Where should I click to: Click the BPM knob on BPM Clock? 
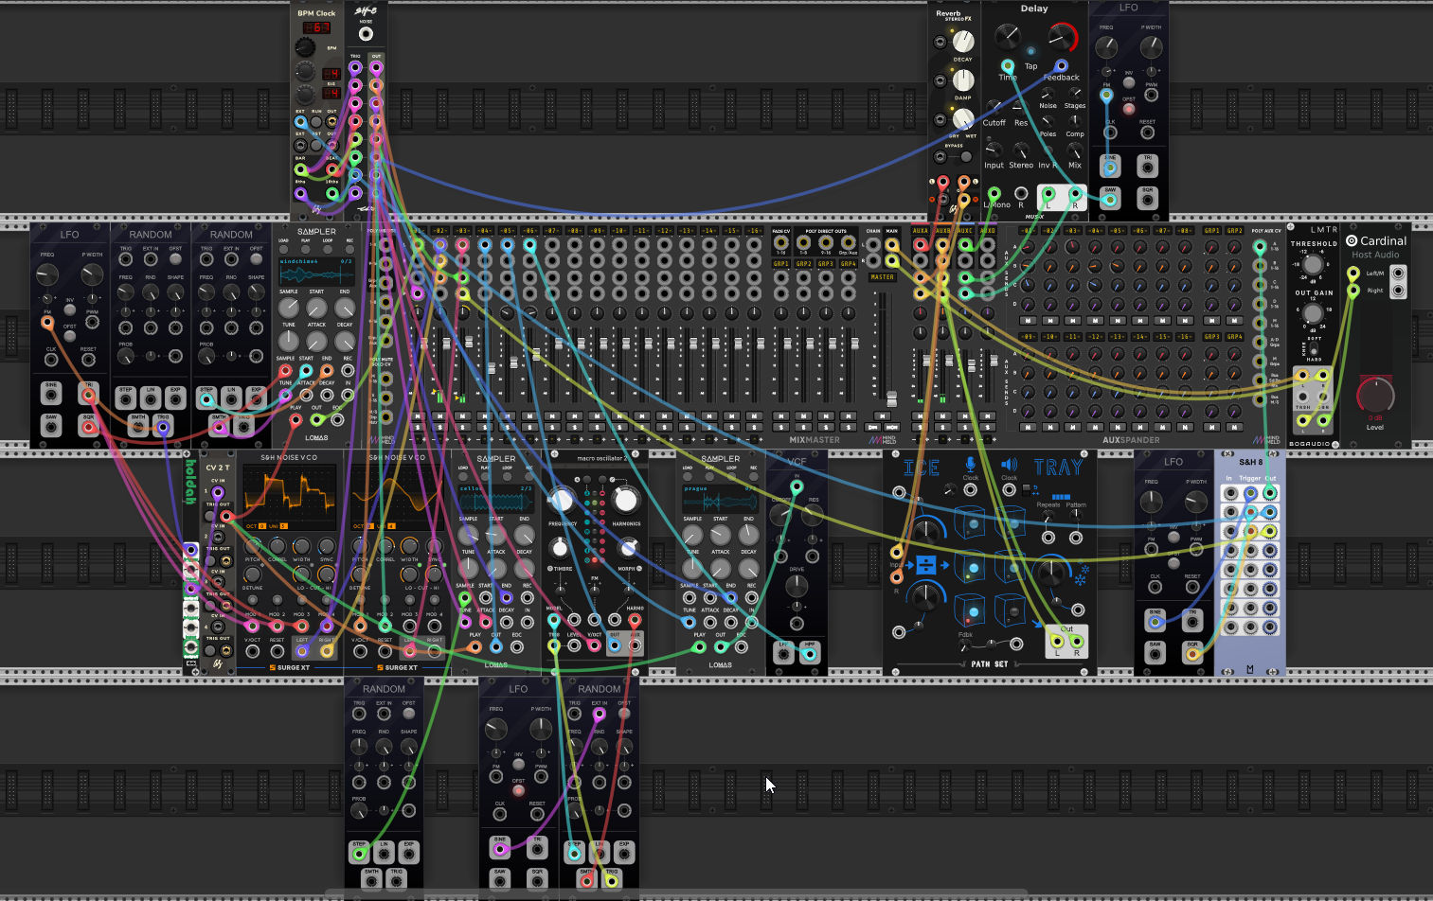(305, 47)
